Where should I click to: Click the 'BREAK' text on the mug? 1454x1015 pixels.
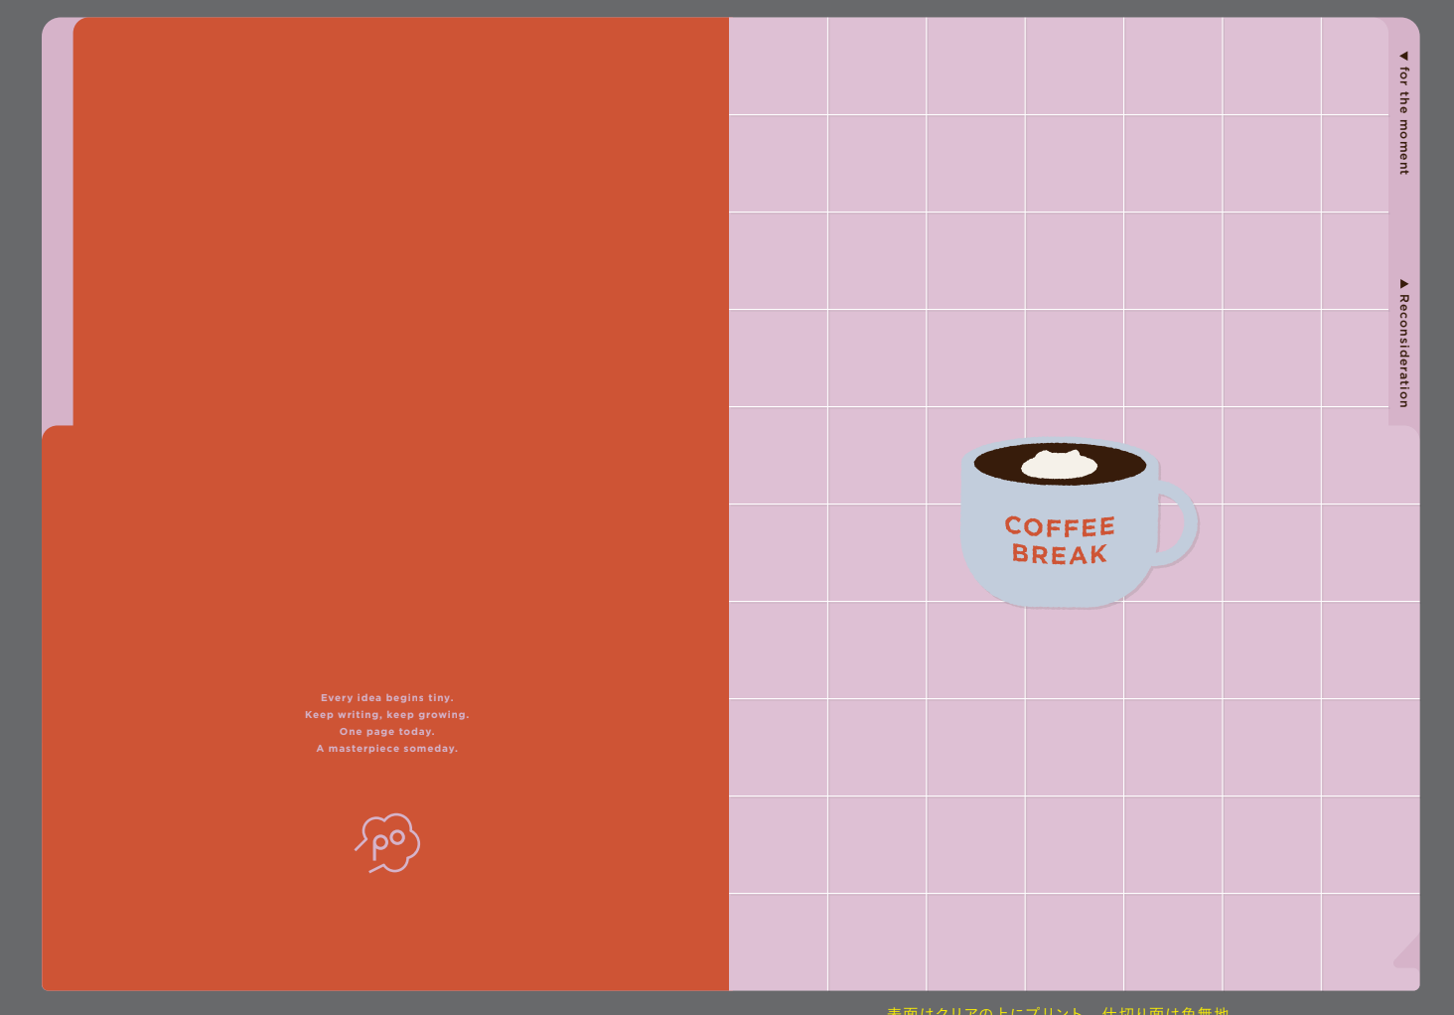[x=1059, y=554]
